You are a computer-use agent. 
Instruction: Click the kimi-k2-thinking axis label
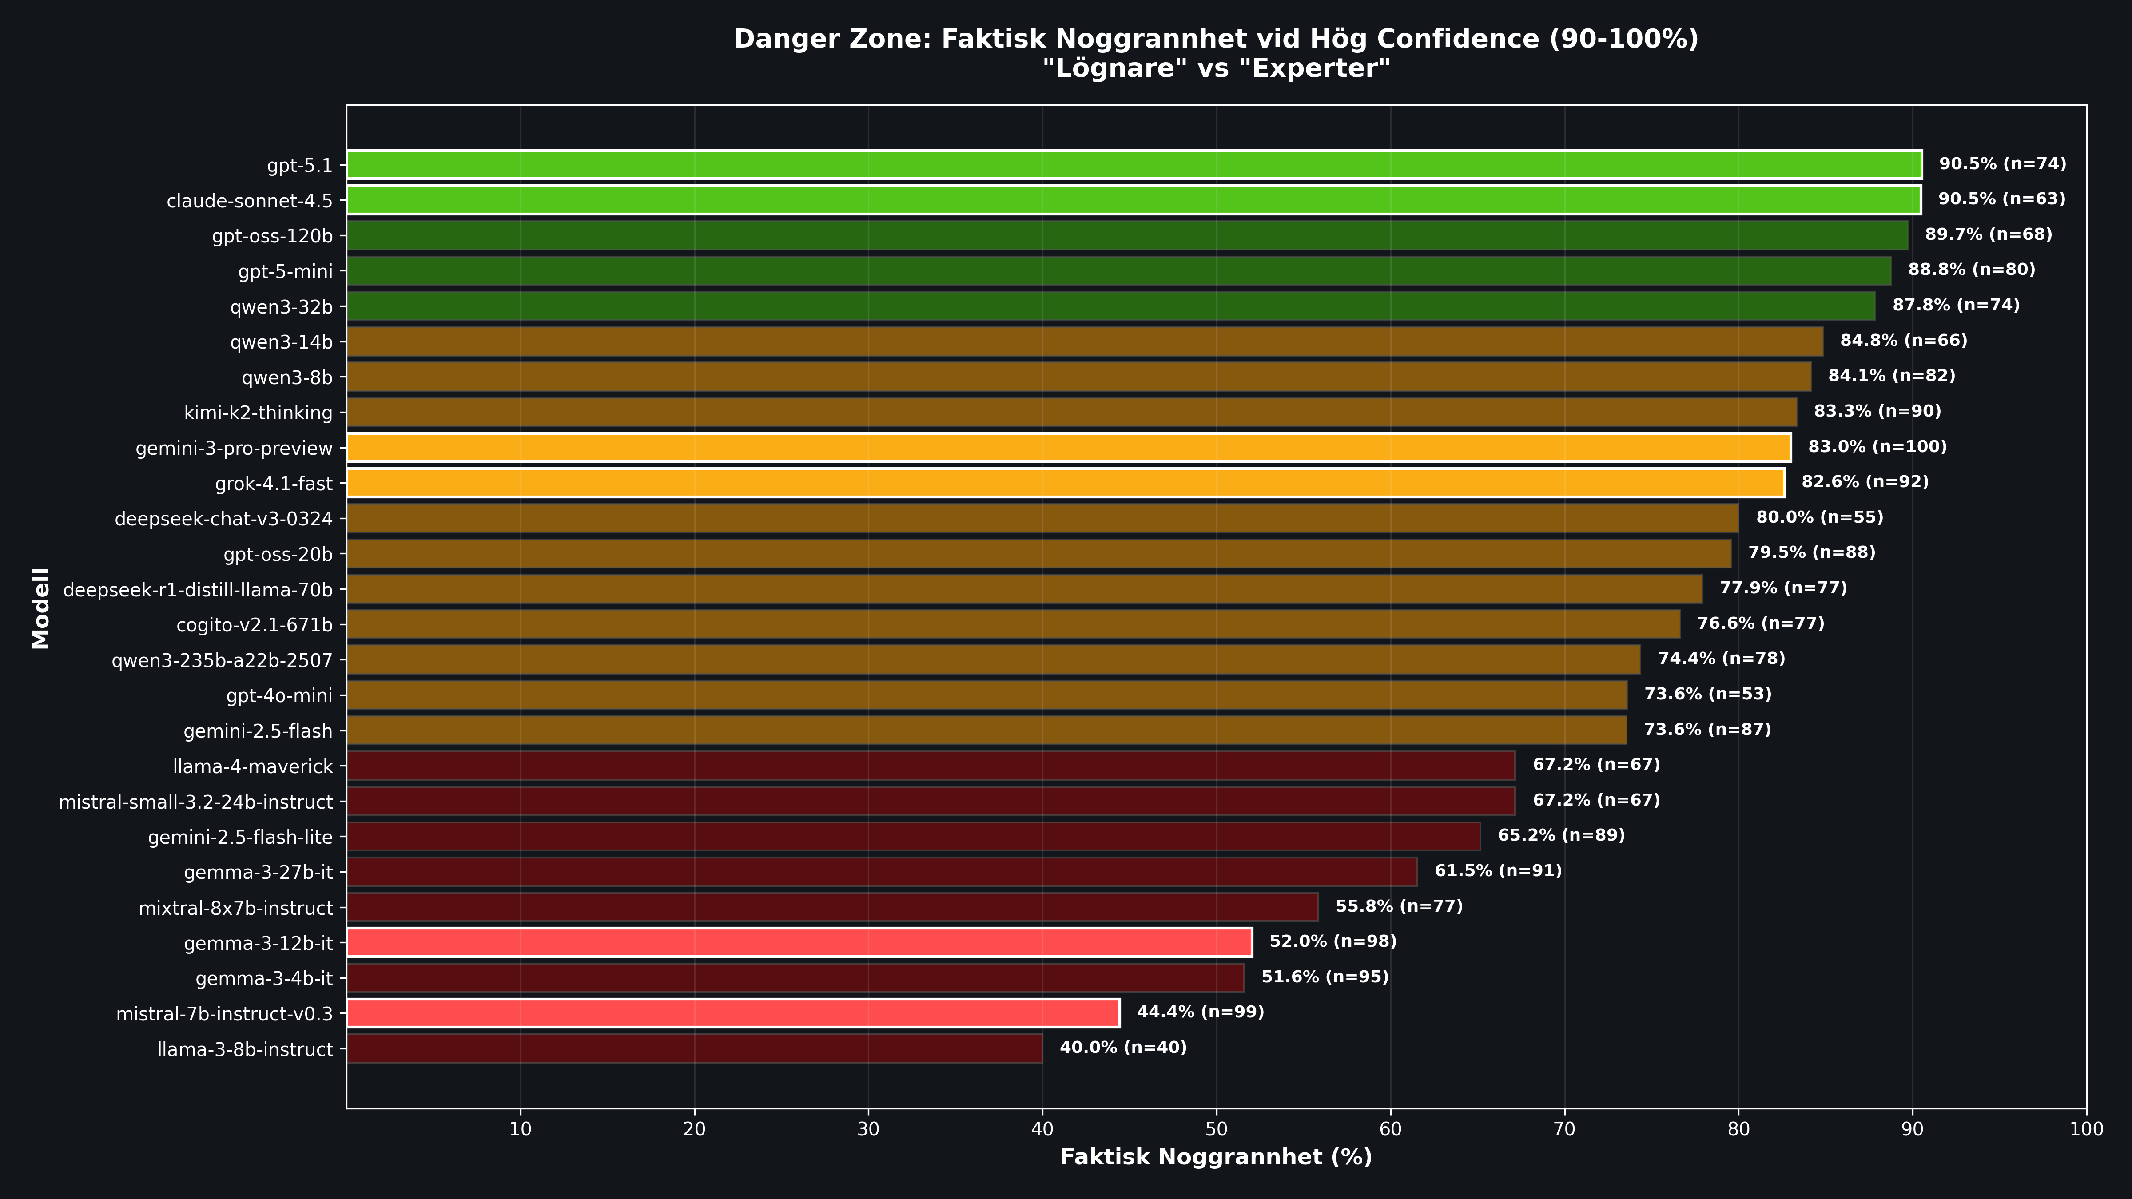coord(258,413)
